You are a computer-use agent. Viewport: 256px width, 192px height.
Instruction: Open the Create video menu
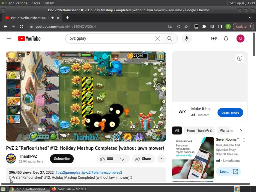[214, 38]
